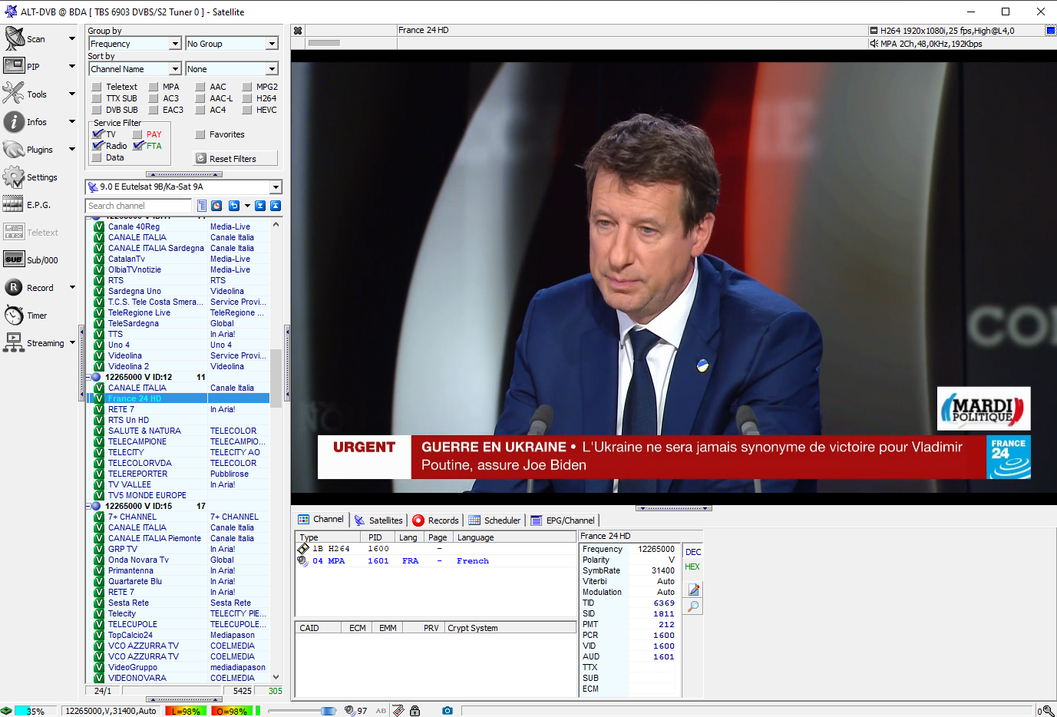Screen dimensions: 1057x717
Task: Switch to the Satellites tab
Action: (x=378, y=520)
